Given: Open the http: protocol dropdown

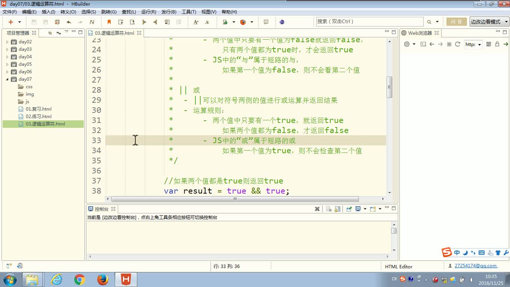Looking at the screenshot, I should pos(473,44).
